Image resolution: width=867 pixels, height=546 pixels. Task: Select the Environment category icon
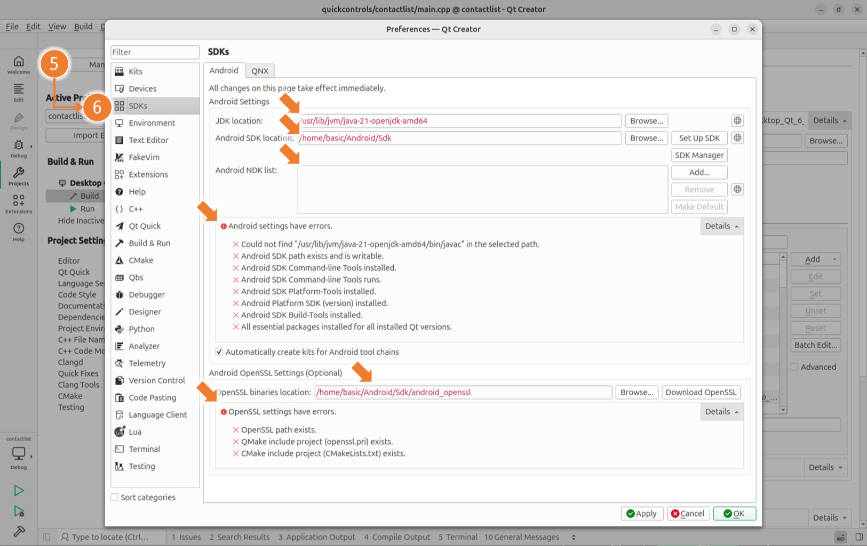pos(120,123)
